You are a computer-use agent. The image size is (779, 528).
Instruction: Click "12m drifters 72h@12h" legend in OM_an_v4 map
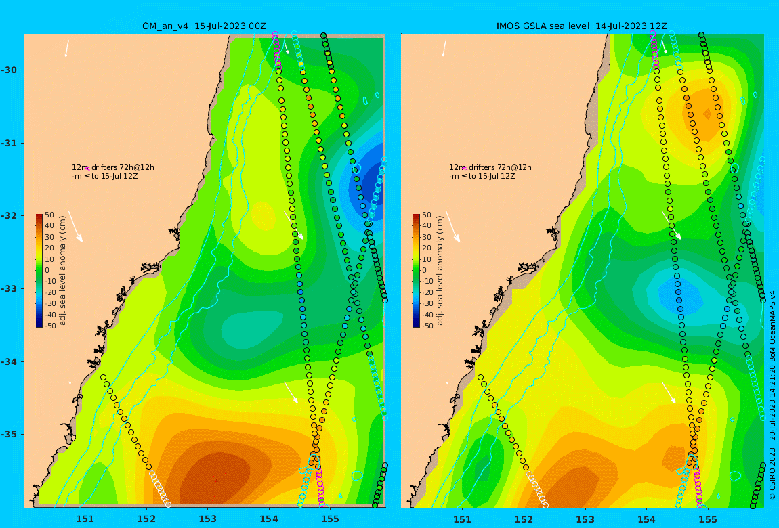(113, 167)
